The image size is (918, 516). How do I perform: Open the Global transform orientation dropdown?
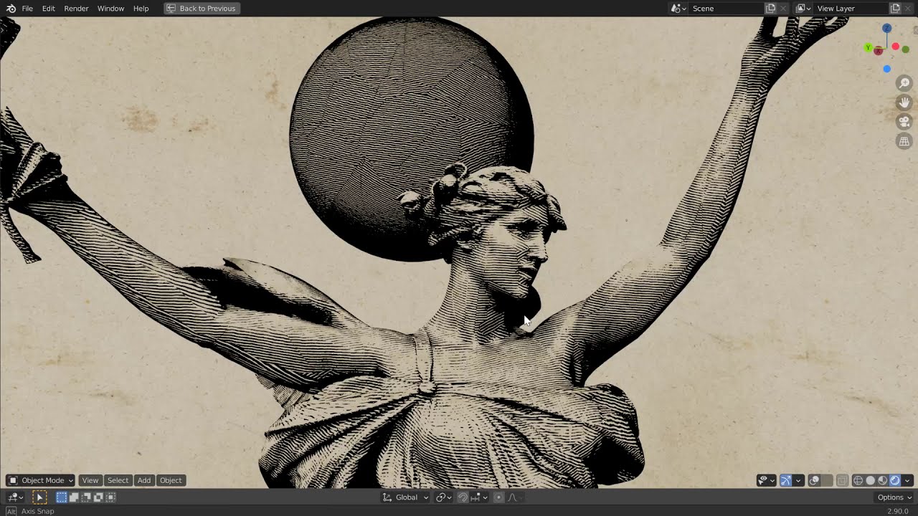[405, 497]
